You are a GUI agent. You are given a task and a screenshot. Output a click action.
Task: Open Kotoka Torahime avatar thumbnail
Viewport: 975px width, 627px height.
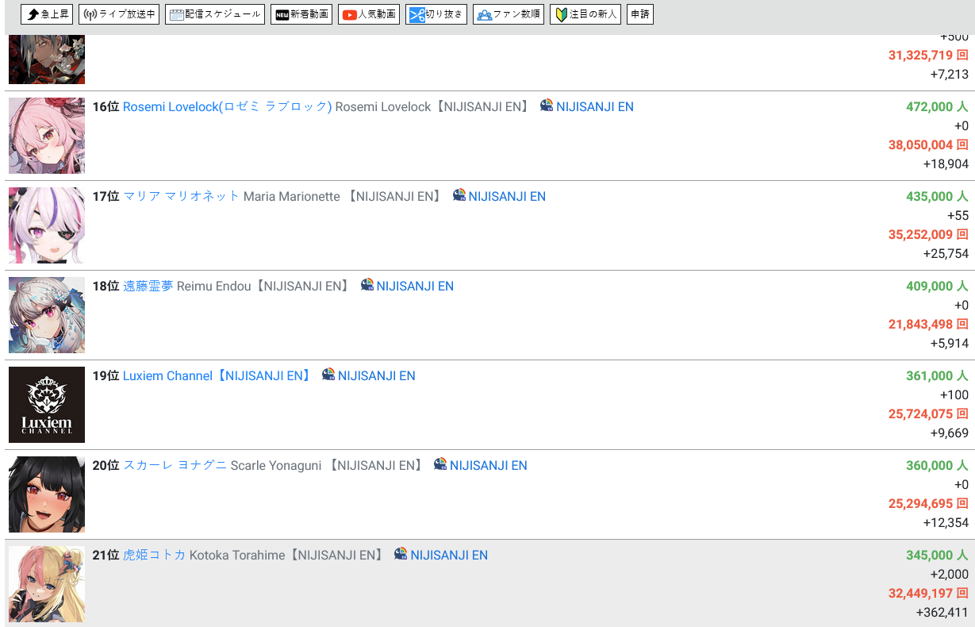coord(47,584)
